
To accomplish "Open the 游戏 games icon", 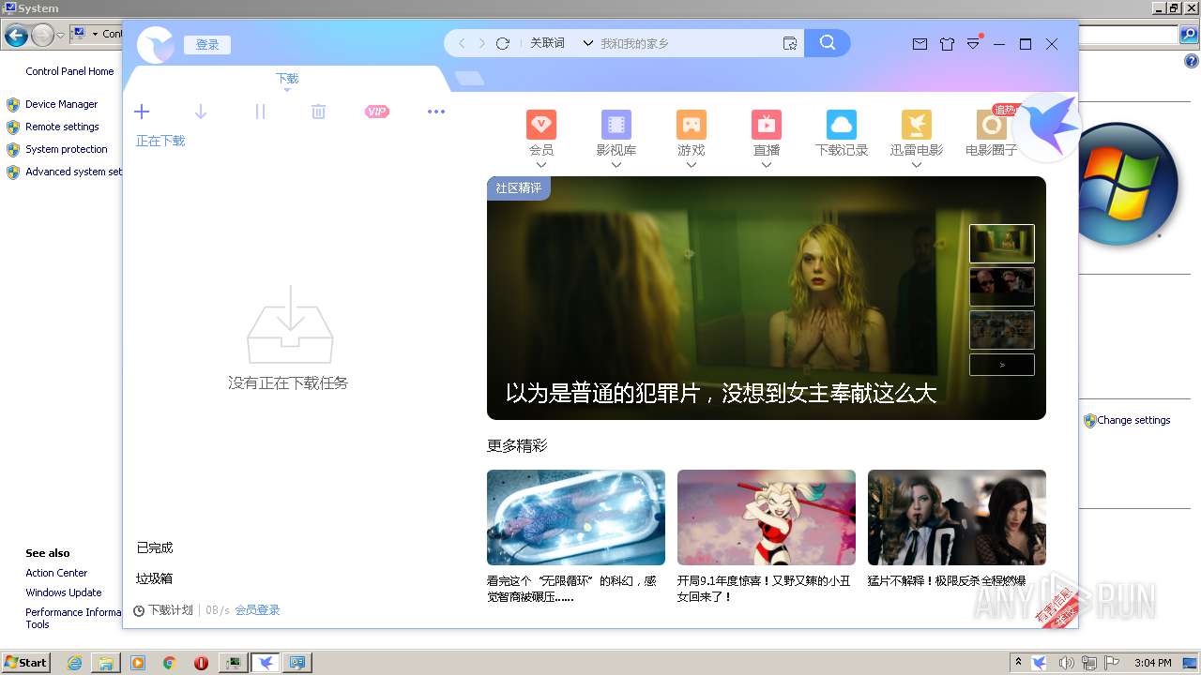I will coord(692,125).
